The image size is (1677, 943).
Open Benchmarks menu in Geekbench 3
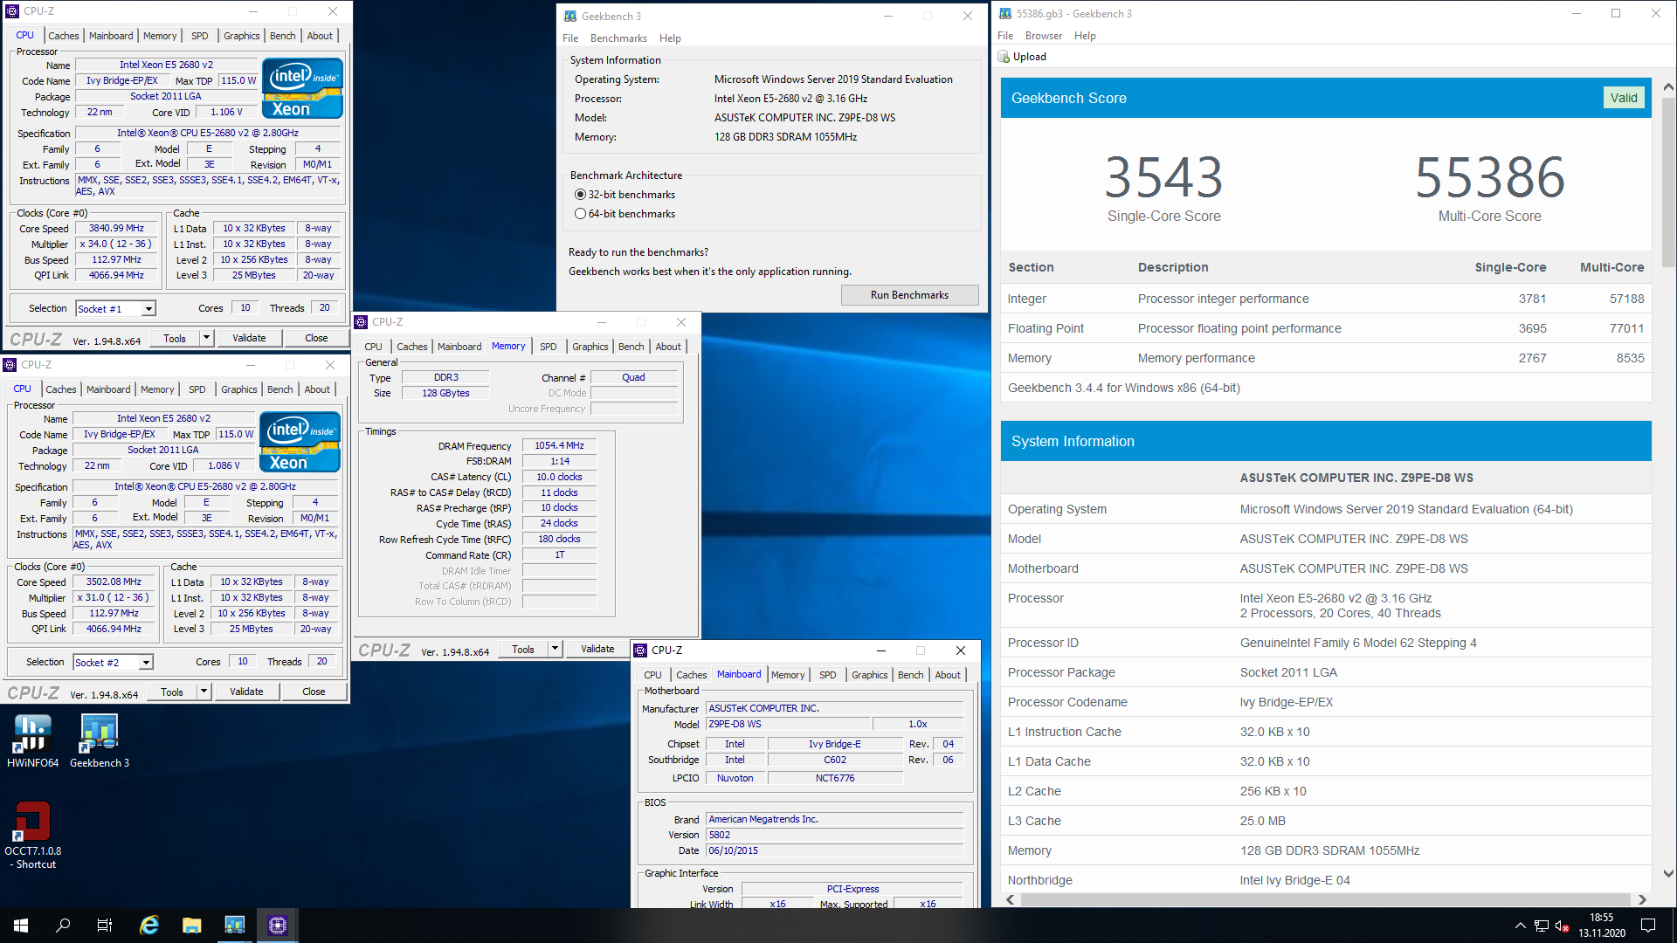(618, 38)
